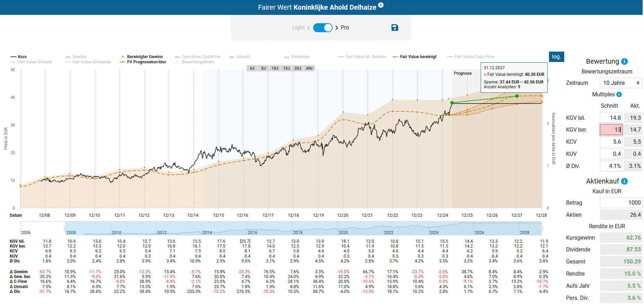644x304 pixels.
Task: Click the Dividende return value 87.53
Action: point(621,249)
